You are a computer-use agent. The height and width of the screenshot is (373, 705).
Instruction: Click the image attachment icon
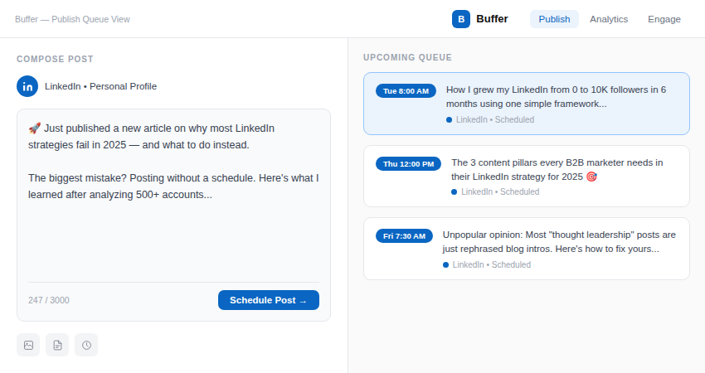click(x=28, y=345)
